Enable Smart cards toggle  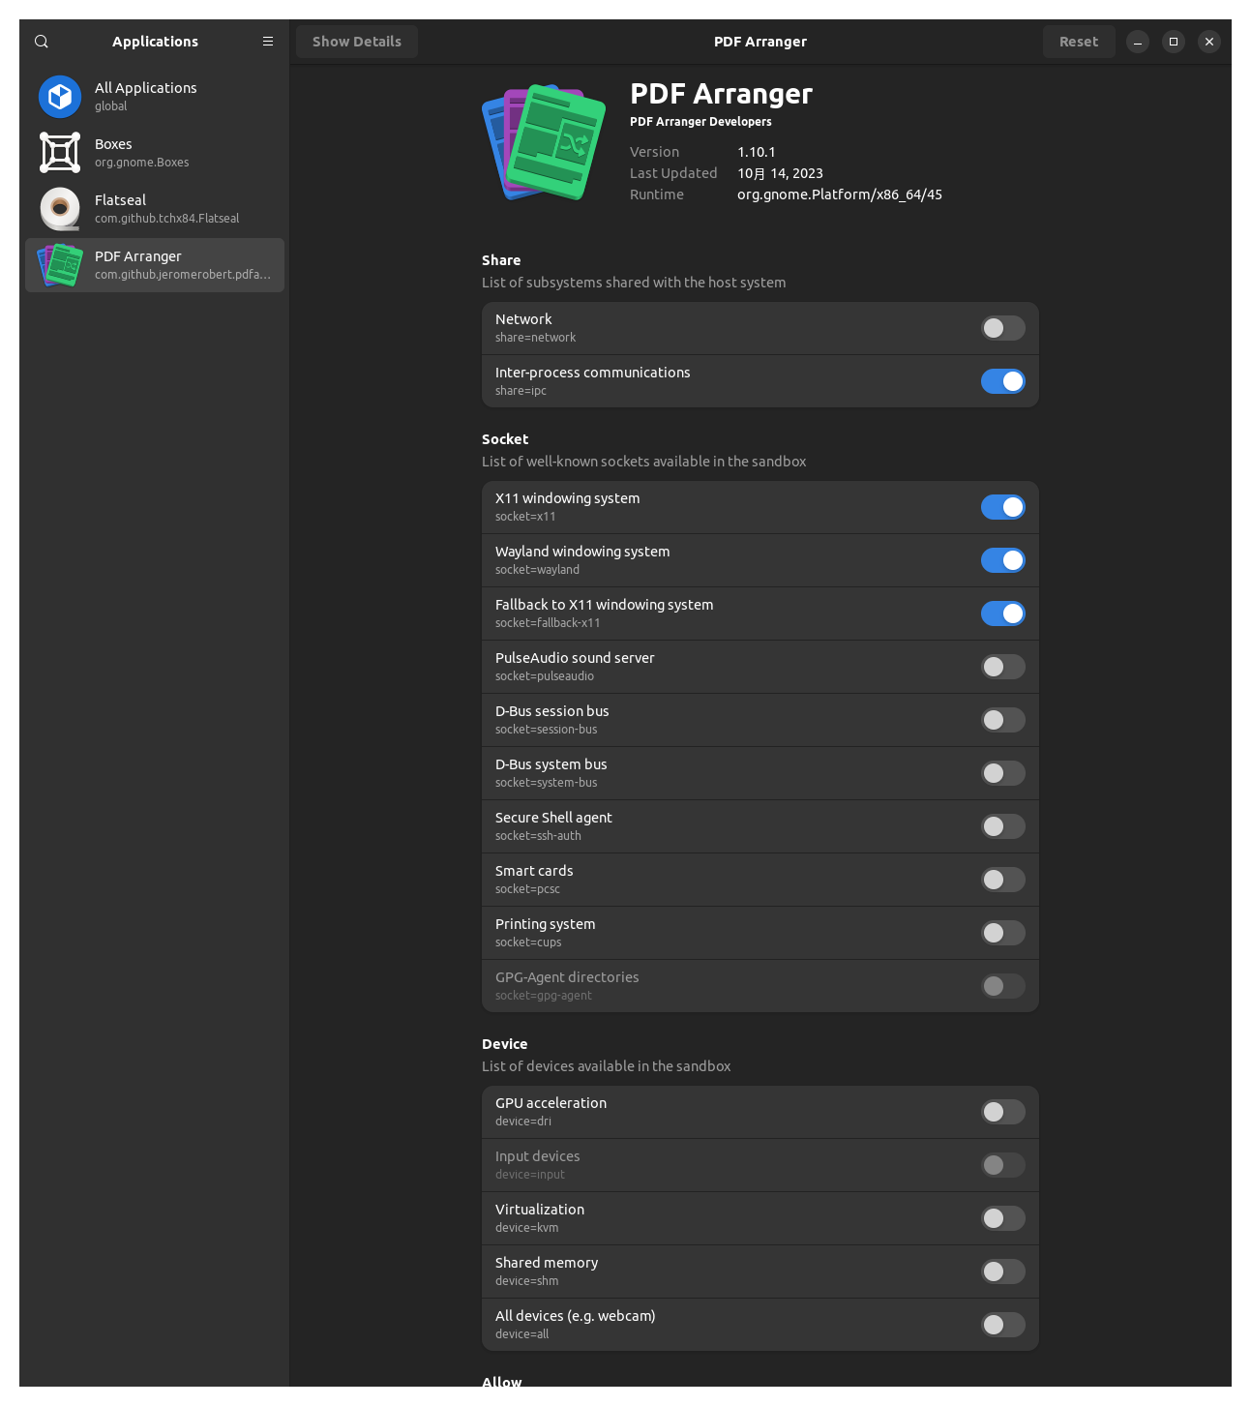(x=1003, y=880)
